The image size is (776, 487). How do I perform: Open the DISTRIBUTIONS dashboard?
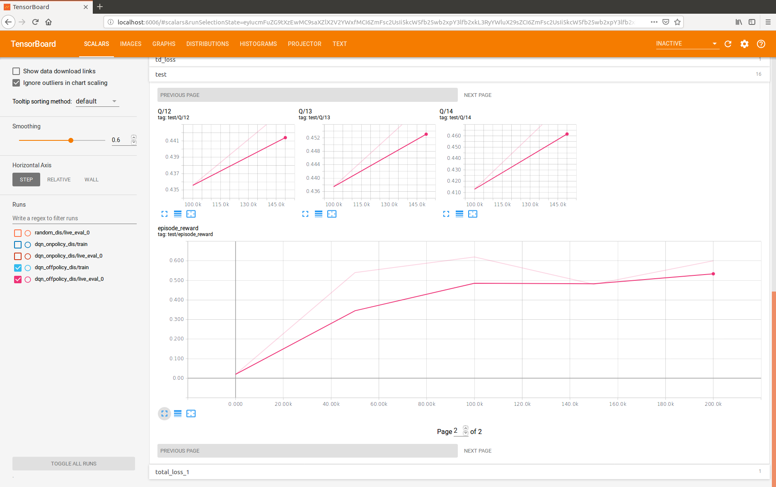click(x=208, y=44)
